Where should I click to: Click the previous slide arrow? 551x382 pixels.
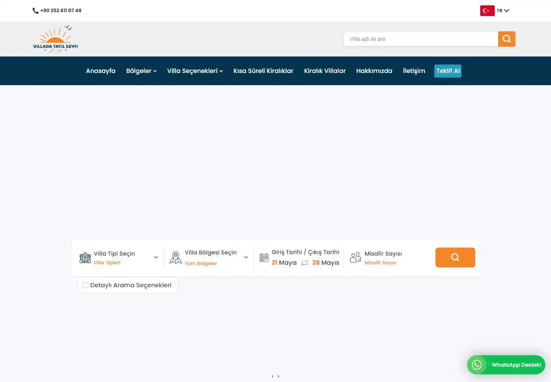[x=272, y=376]
